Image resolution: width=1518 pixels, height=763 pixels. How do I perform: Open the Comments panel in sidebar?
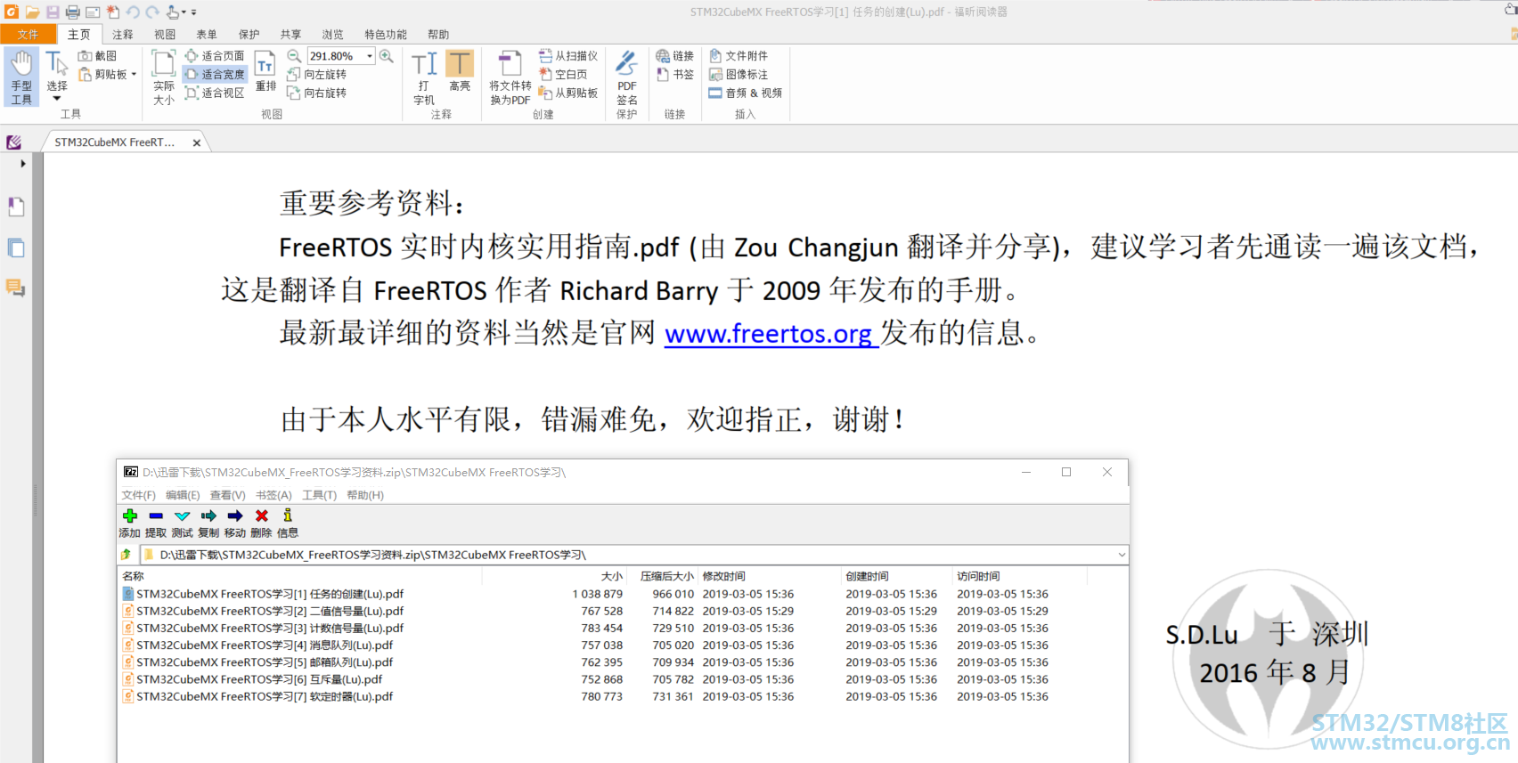click(x=16, y=288)
